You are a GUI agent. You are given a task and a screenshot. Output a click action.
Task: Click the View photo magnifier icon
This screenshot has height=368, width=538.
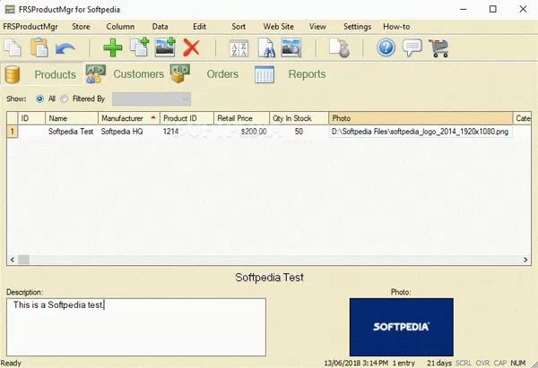coord(291,47)
